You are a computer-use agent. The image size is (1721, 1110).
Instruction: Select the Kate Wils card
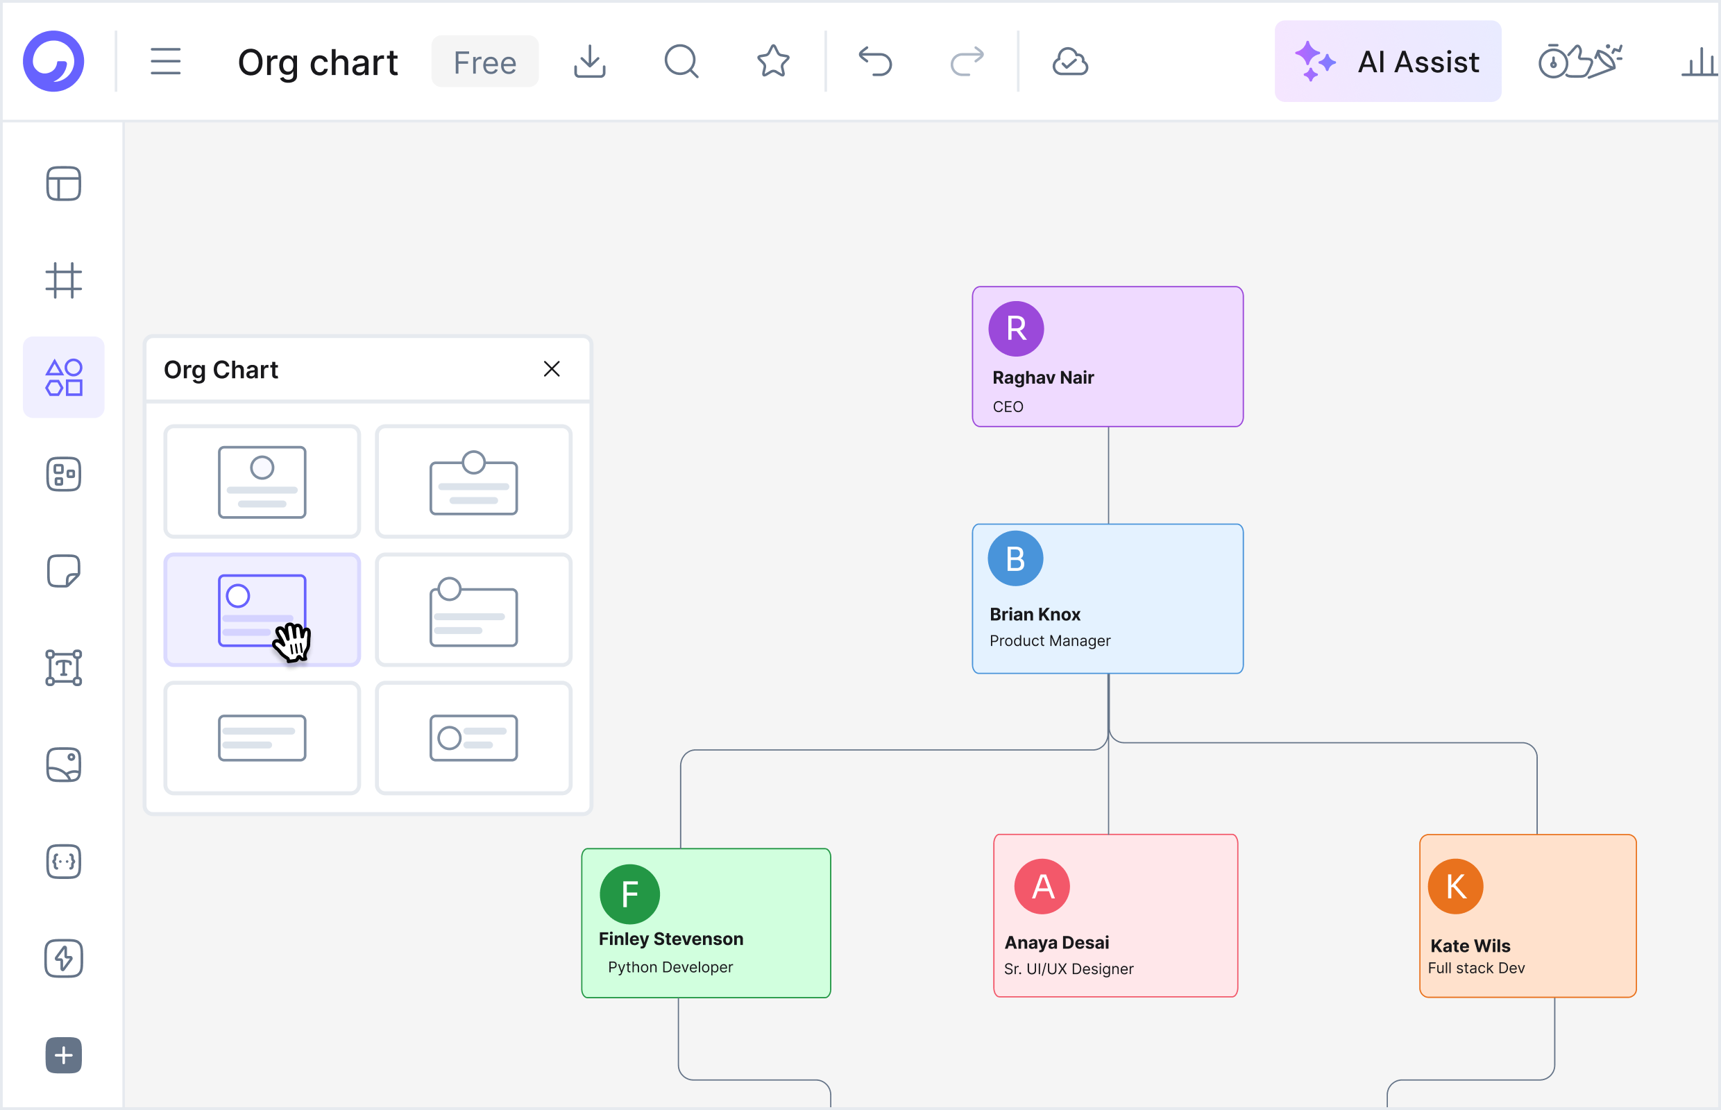(x=1528, y=916)
